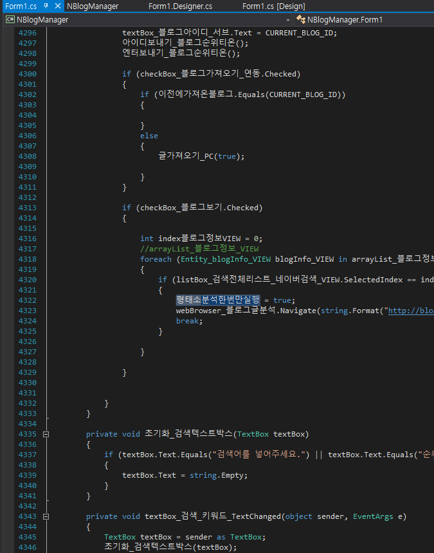
Task: Click webBrowser_블로그글분석.Navigate call
Action: pos(246,311)
